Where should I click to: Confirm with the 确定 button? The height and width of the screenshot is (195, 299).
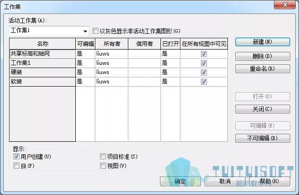pyautogui.click(x=180, y=181)
